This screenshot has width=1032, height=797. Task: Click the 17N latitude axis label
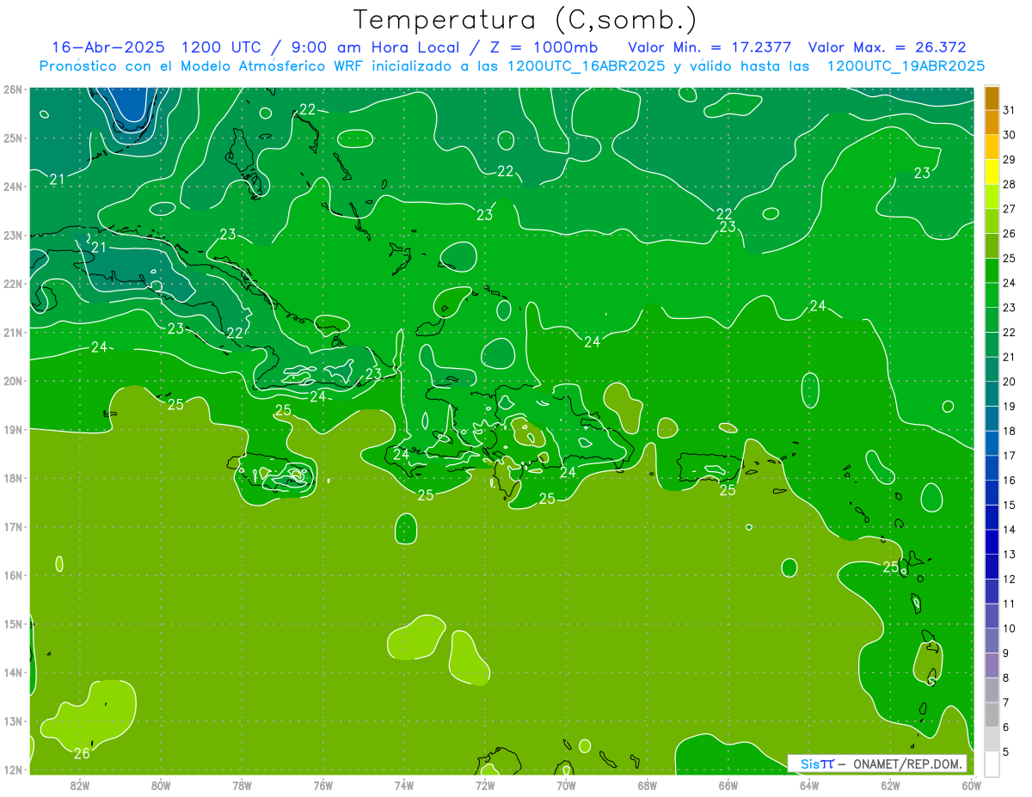point(13,526)
